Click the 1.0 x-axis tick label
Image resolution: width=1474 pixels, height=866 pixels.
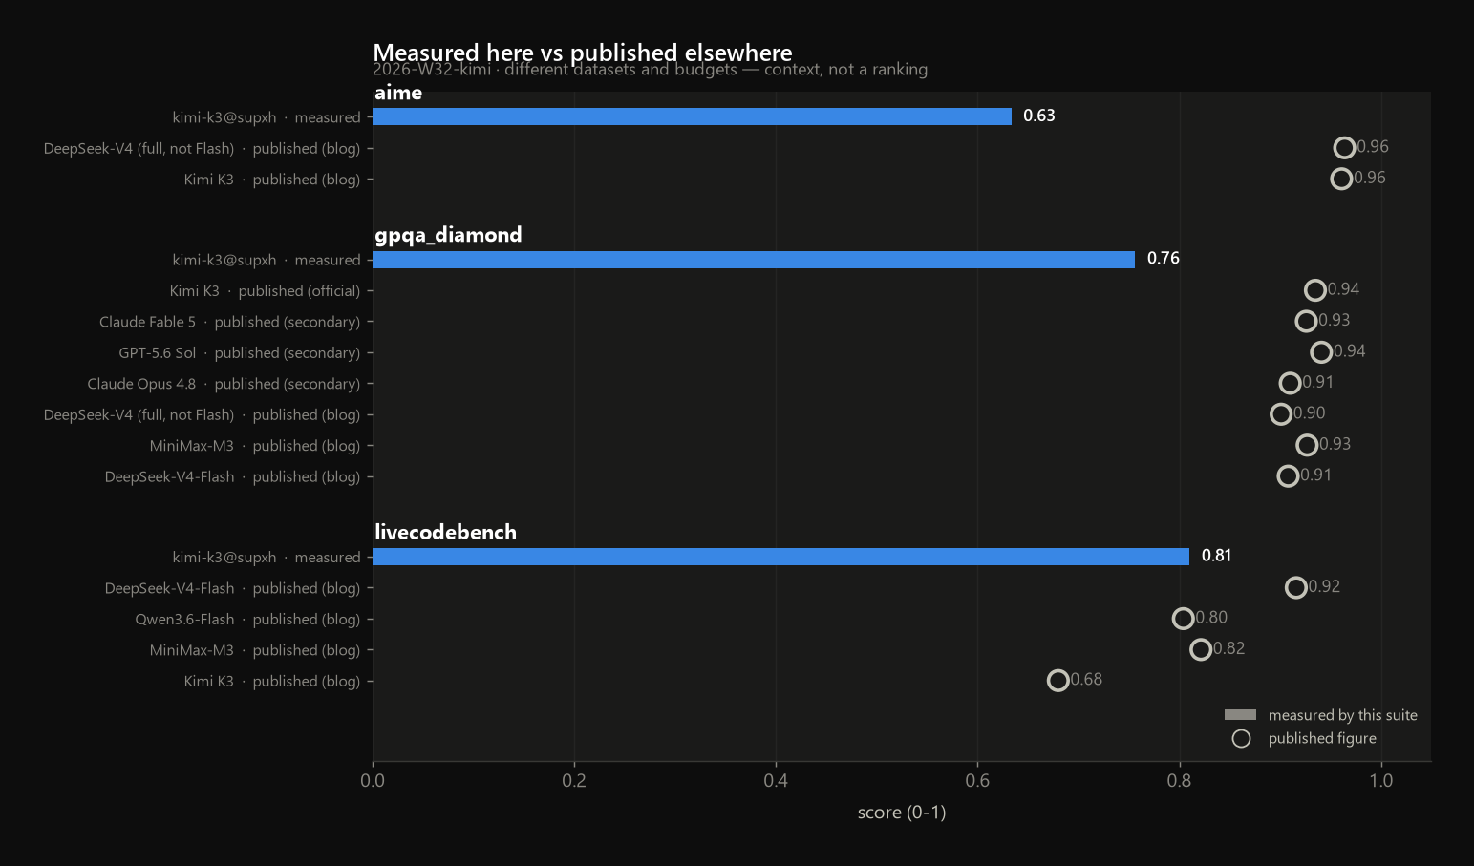(1381, 780)
